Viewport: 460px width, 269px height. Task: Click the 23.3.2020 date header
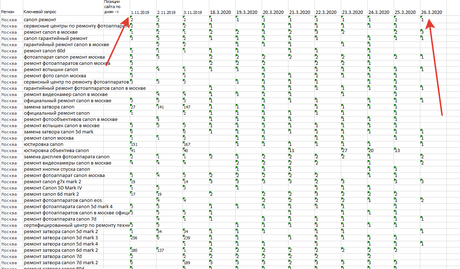click(353, 12)
